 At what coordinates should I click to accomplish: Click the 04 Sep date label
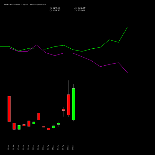tap(48, 148)
